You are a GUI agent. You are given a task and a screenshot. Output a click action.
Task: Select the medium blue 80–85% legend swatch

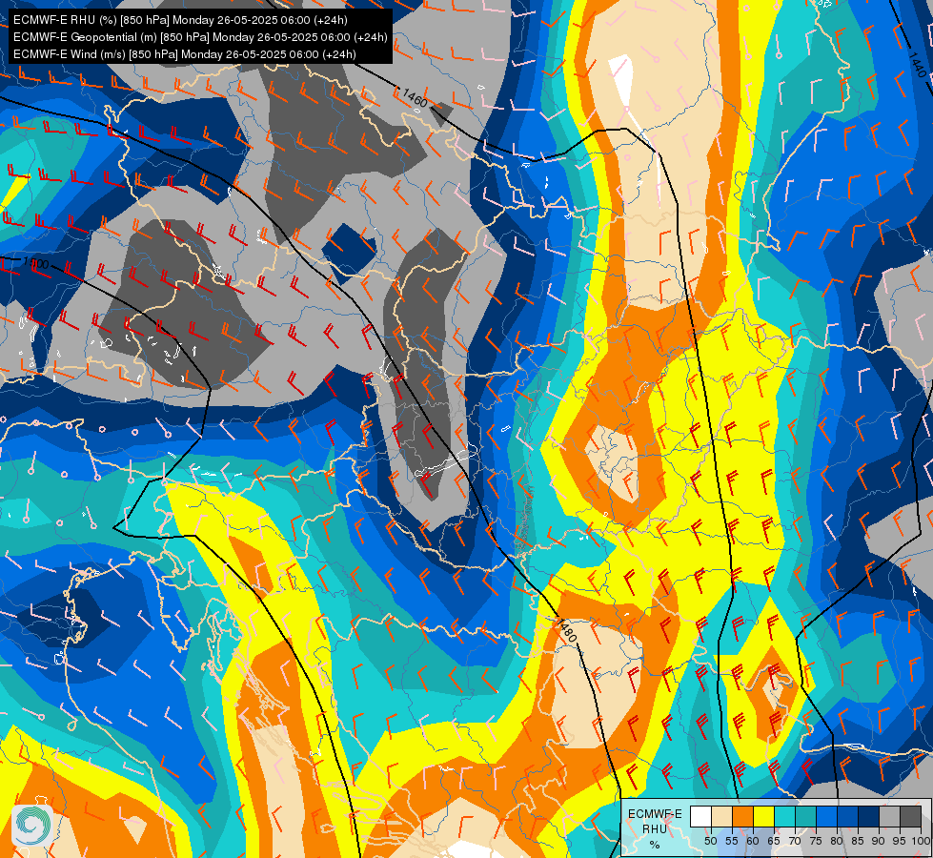click(x=847, y=816)
